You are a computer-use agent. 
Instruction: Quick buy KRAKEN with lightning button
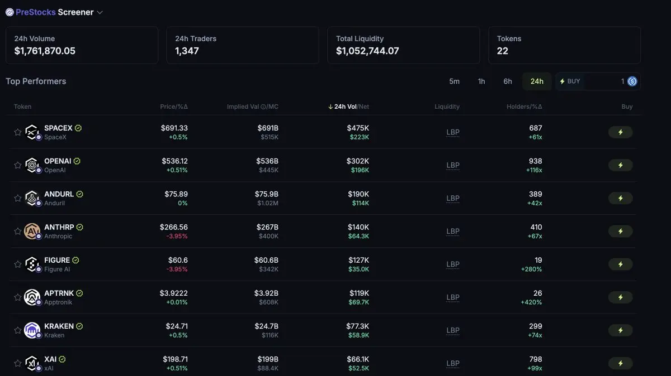tap(620, 330)
